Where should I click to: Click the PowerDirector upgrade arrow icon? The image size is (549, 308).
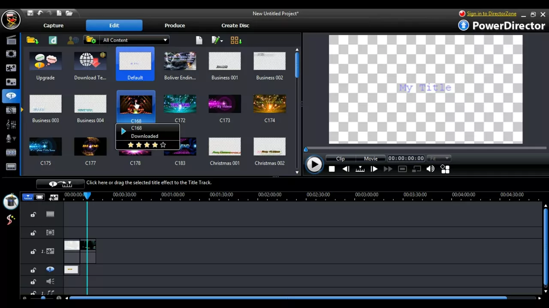point(464,25)
